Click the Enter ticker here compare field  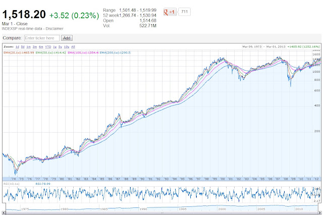pos(42,38)
